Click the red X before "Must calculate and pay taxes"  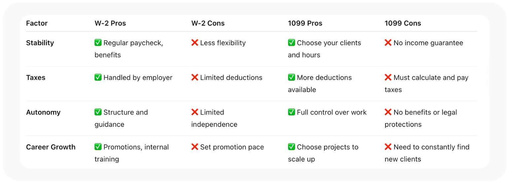click(388, 77)
